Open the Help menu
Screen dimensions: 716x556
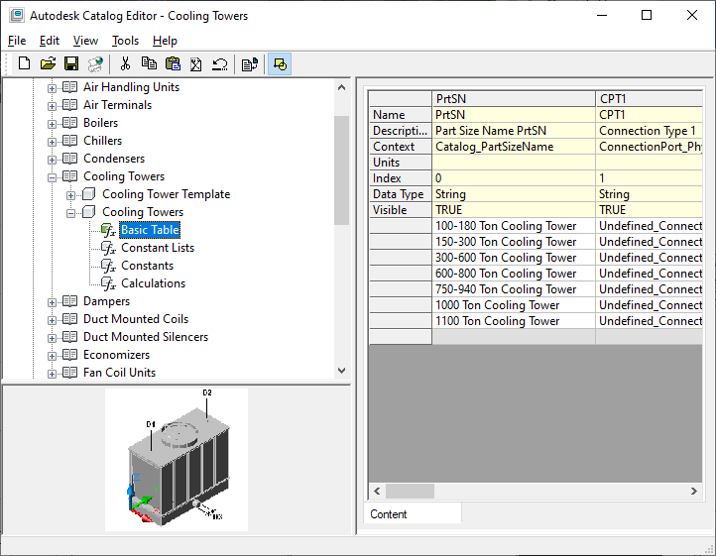point(165,41)
